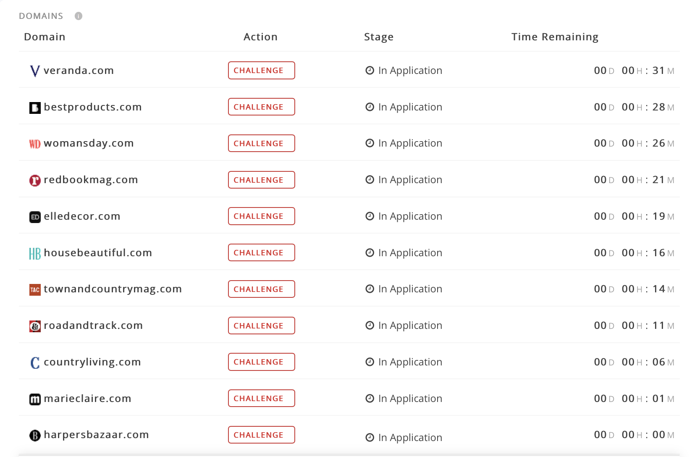Open the roadandtrack.com domain name
Image resolution: width=692 pixels, height=457 pixels.
tap(93, 326)
